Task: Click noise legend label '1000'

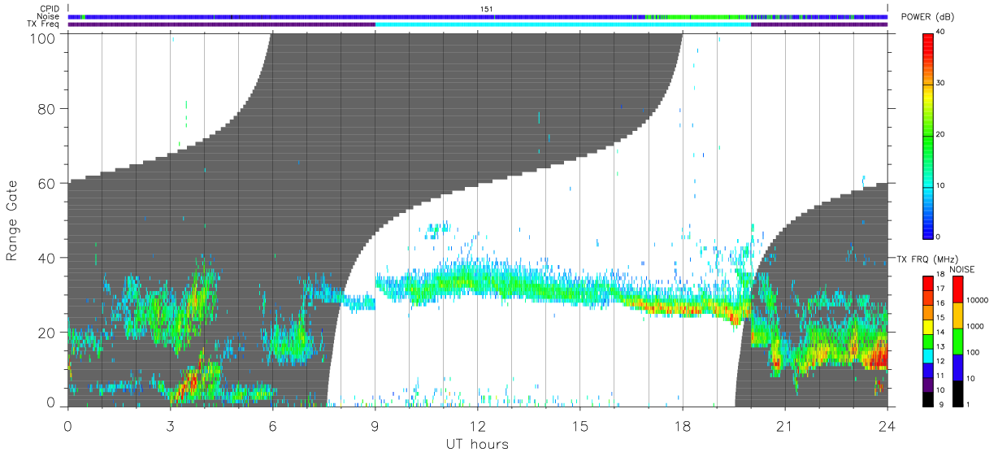Action: [x=975, y=327]
